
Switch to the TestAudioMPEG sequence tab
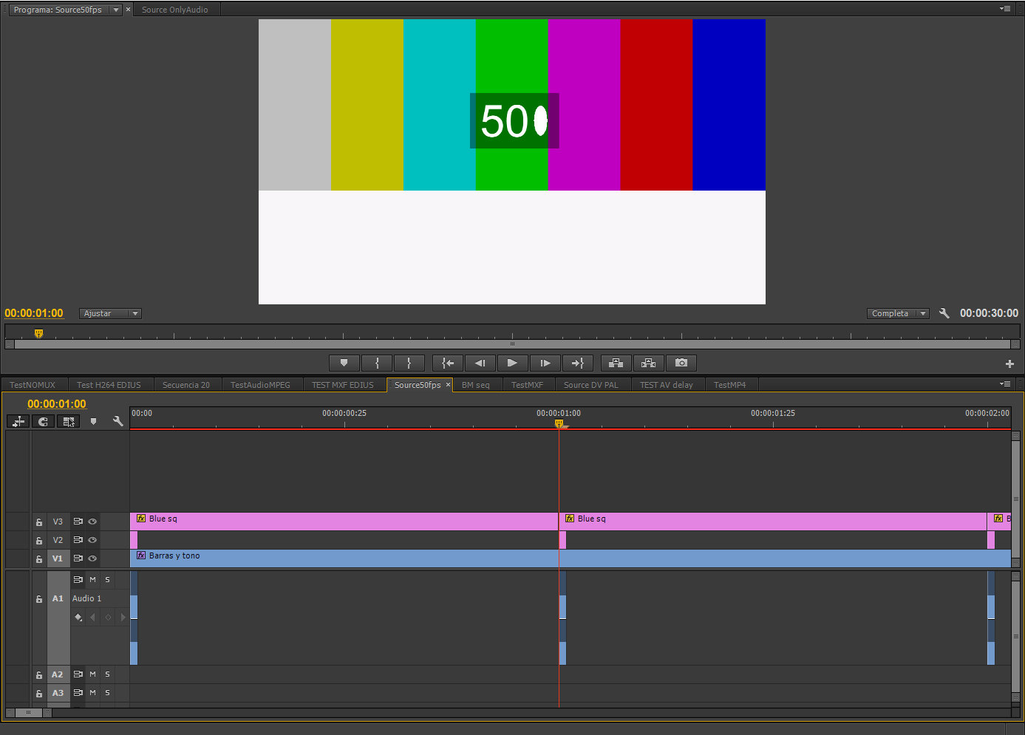[x=260, y=385]
